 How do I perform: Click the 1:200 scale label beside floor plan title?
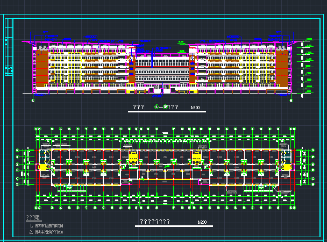click(x=202, y=222)
